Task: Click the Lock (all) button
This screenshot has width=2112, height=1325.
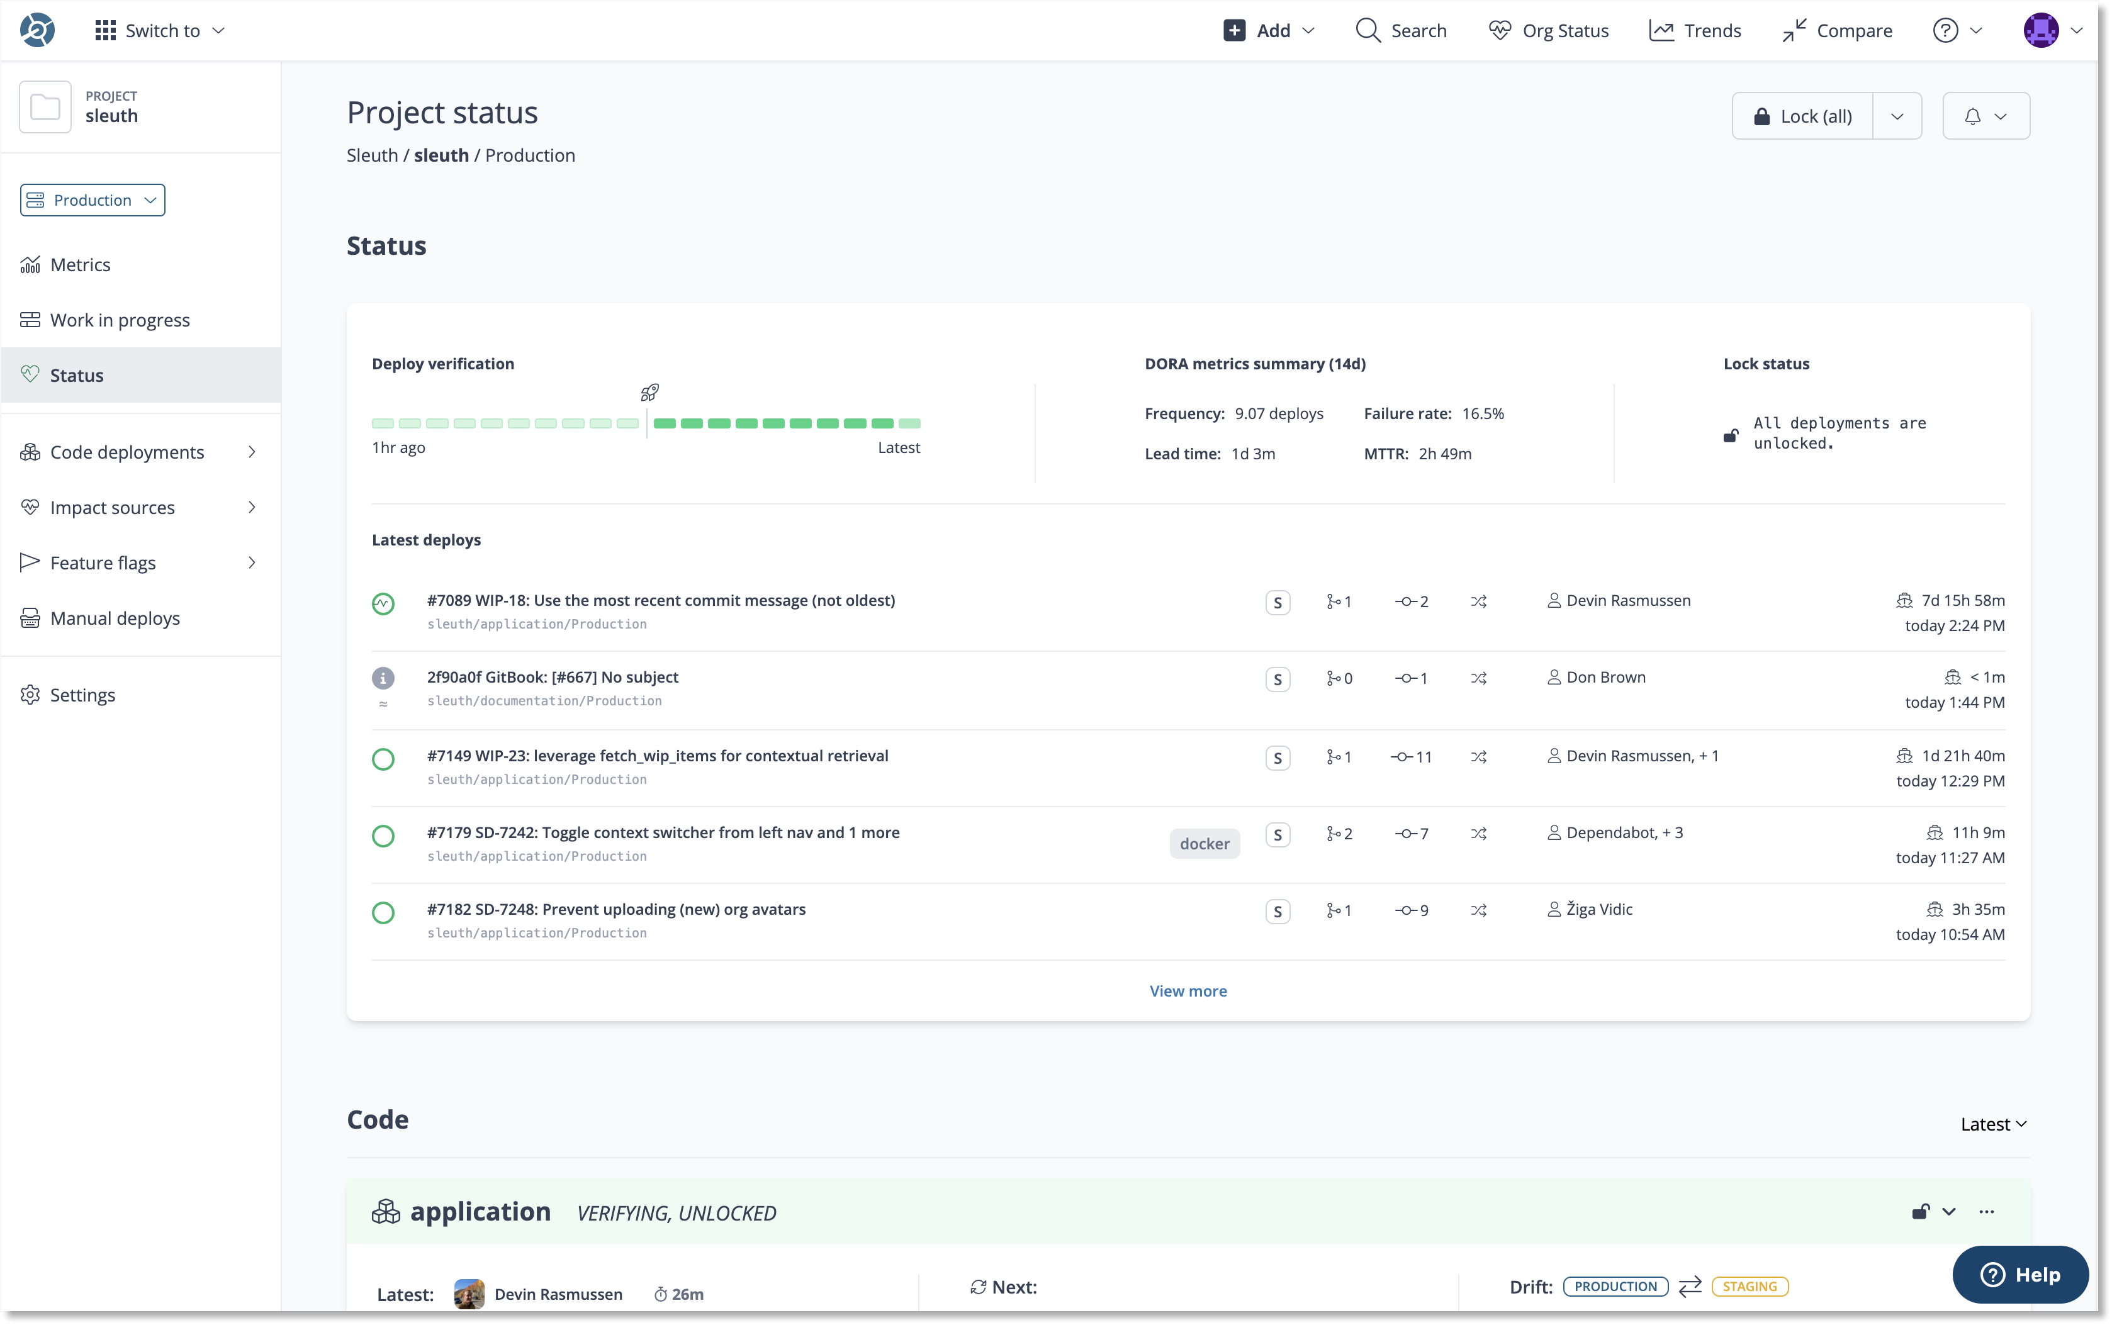Action: click(1802, 116)
